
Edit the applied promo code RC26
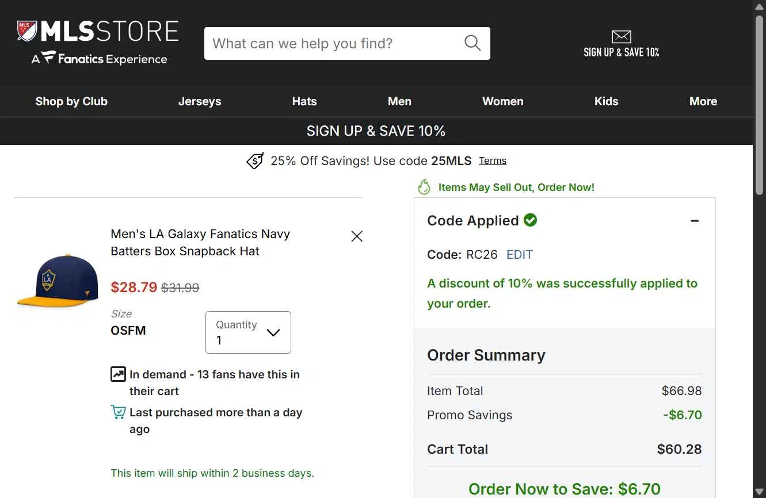520,255
